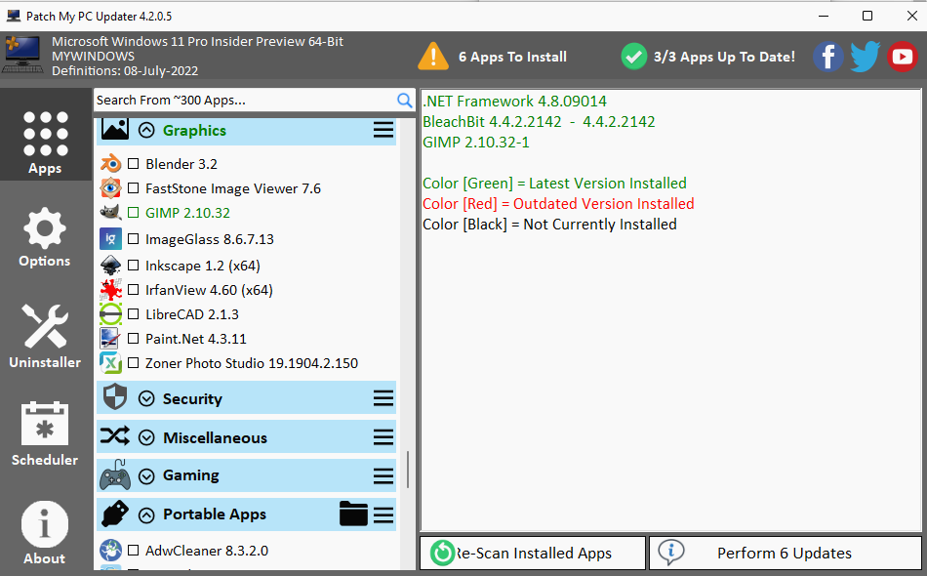Viewport: 927px width, 576px height.
Task: Open Security category hamburger menu
Action: (x=383, y=398)
